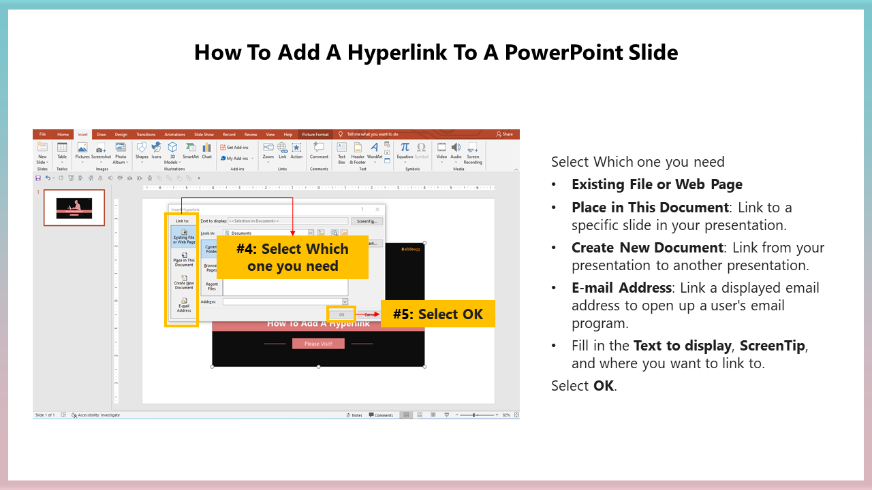Switch to the Draw tab
872x490 pixels.
(101, 134)
